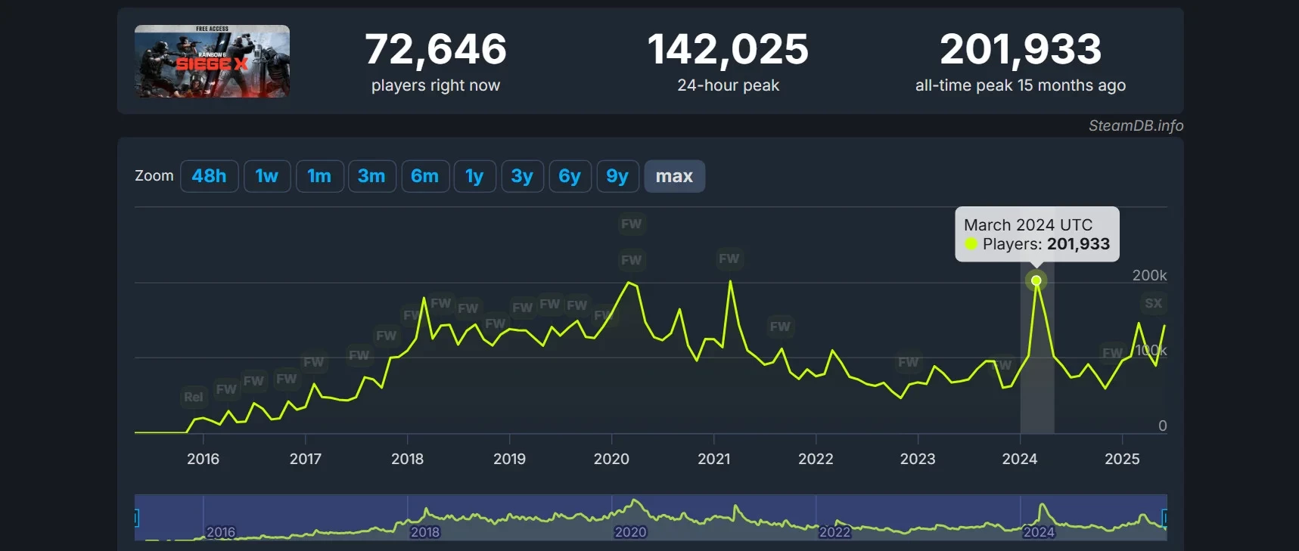Click the FW marker just before 2025
1299x551 pixels.
point(1112,353)
